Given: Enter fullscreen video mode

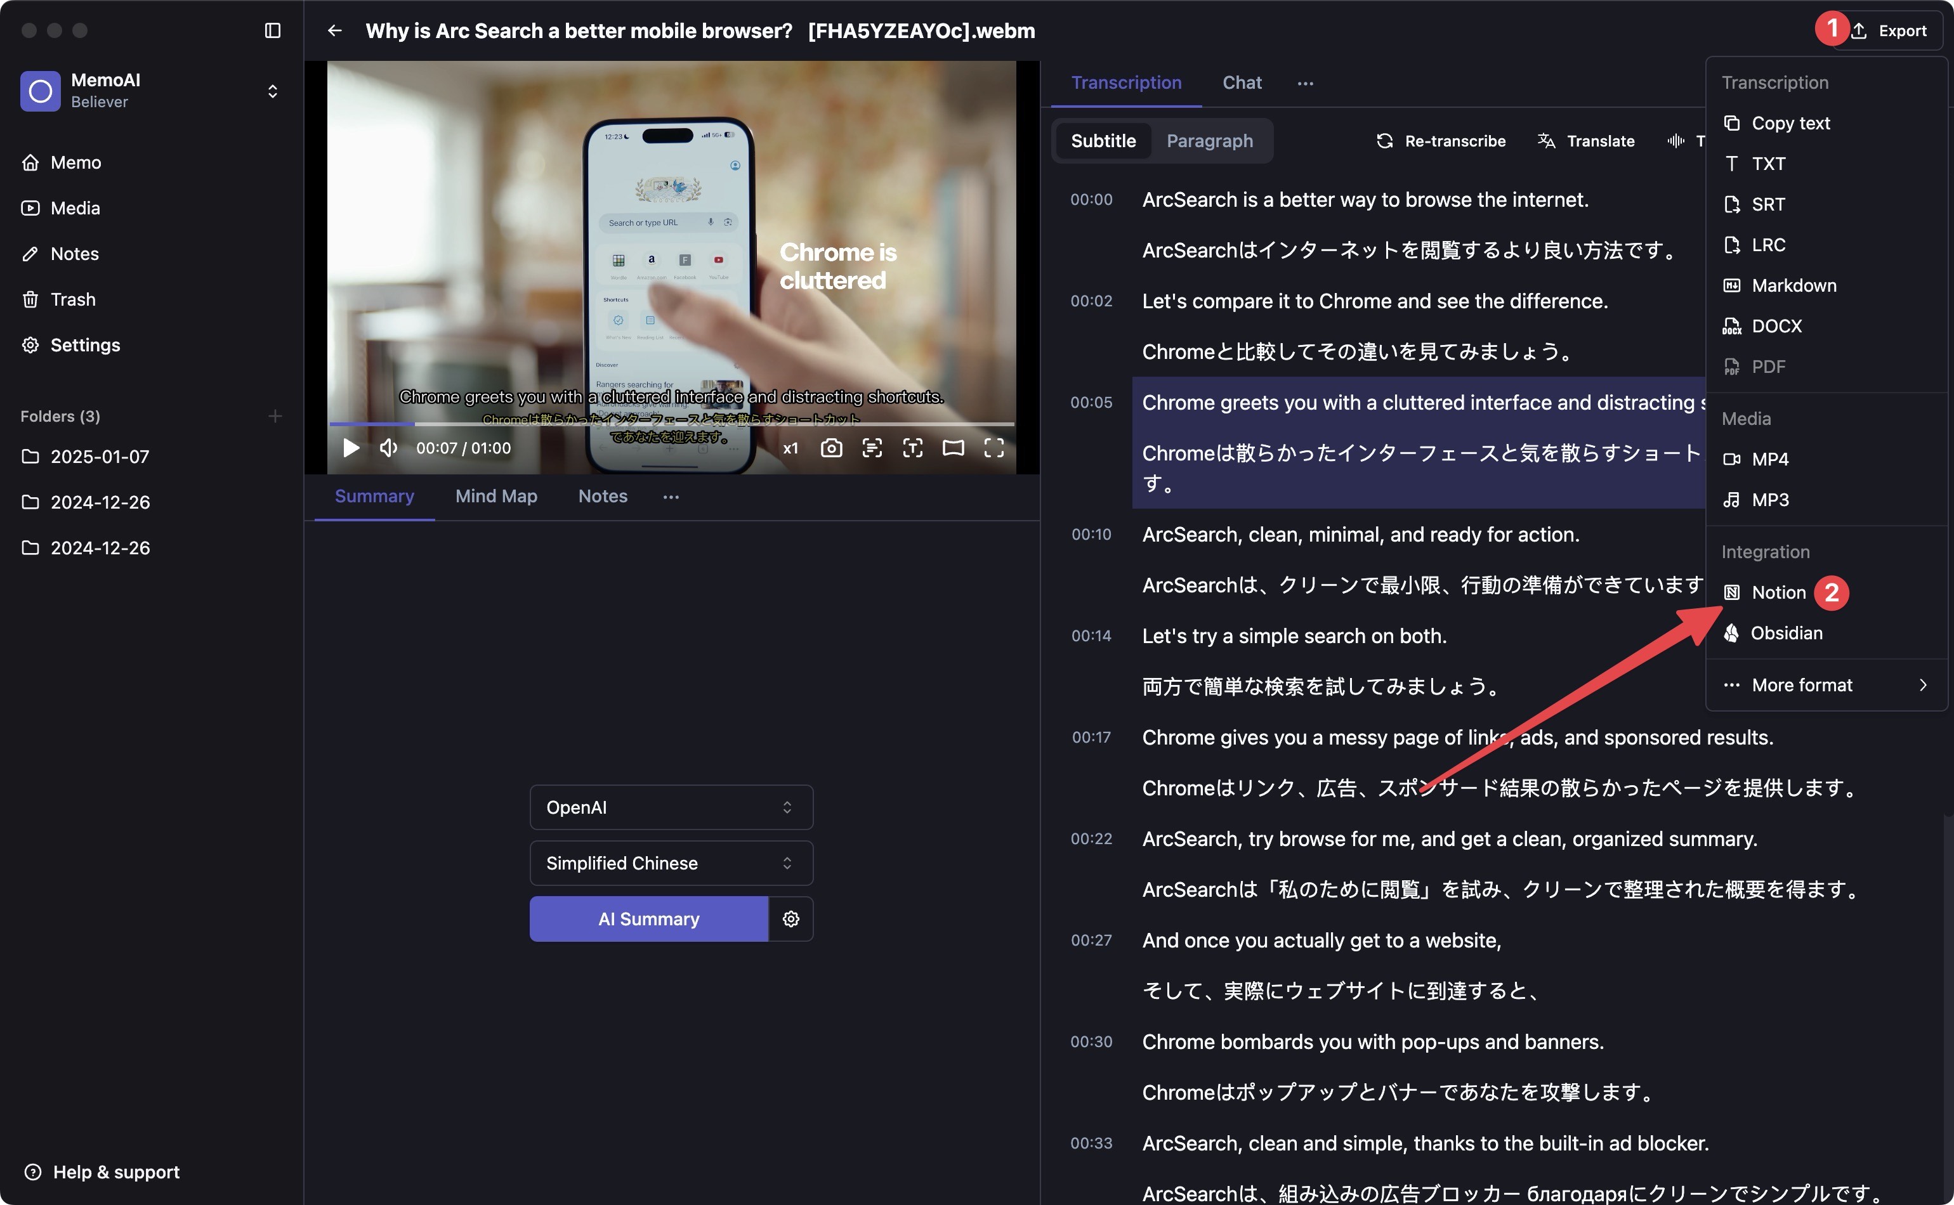Looking at the screenshot, I should [x=994, y=448].
